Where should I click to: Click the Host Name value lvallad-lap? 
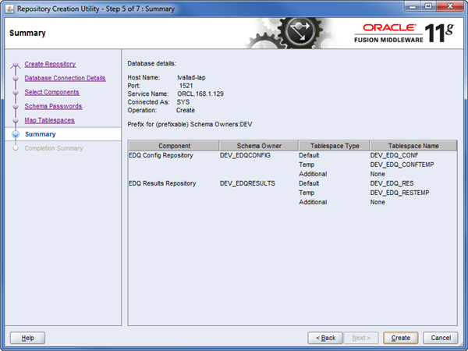[x=191, y=77]
